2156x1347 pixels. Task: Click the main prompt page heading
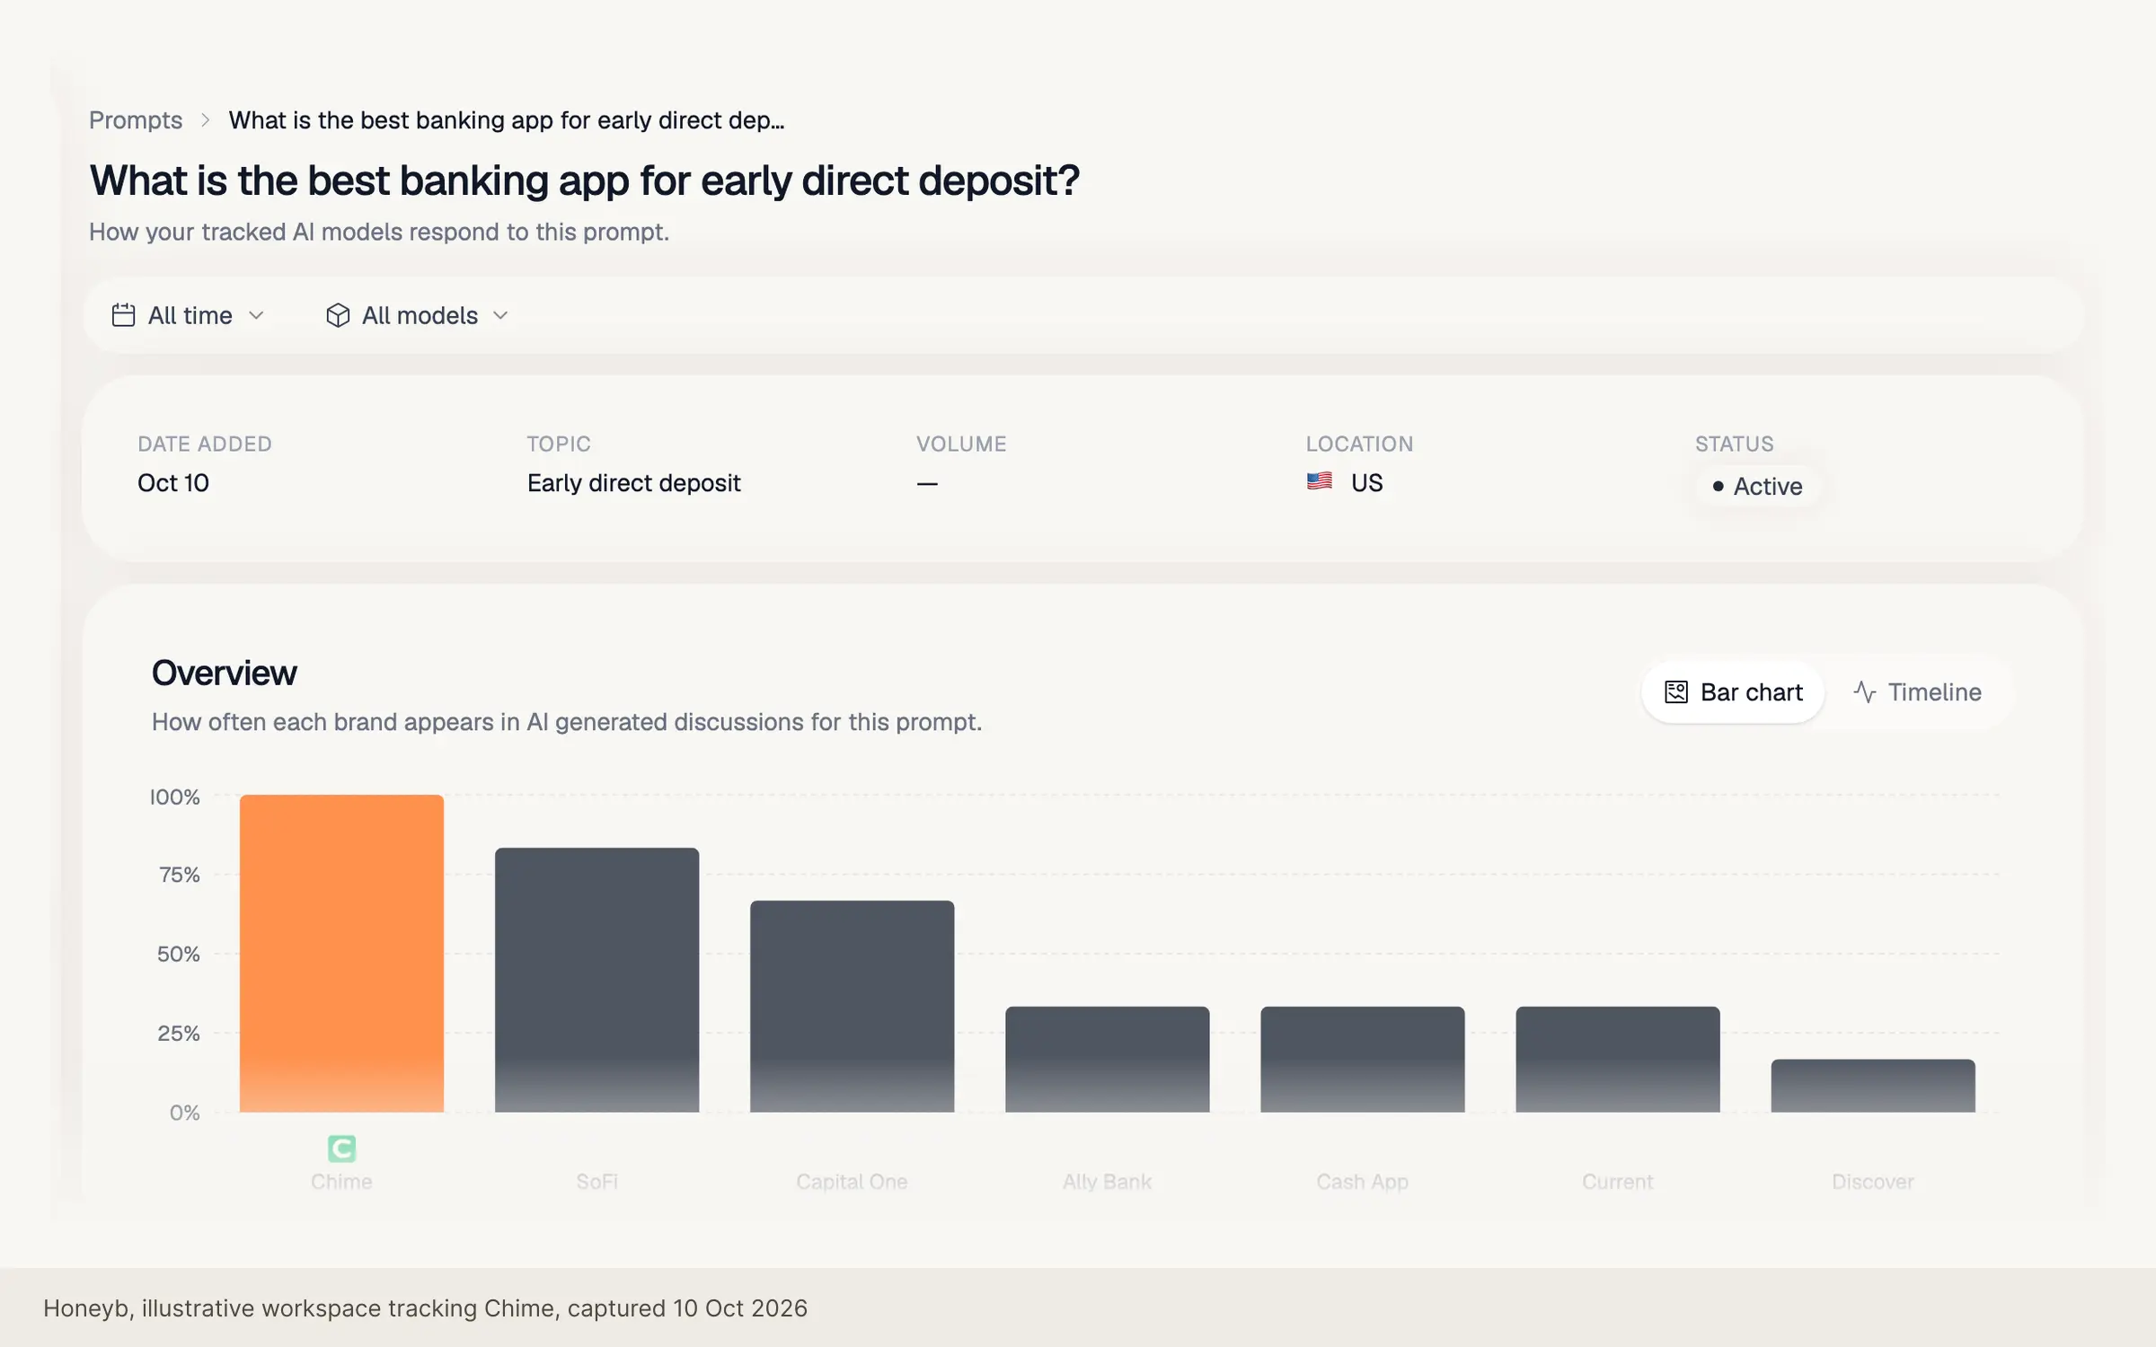(584, 180)
